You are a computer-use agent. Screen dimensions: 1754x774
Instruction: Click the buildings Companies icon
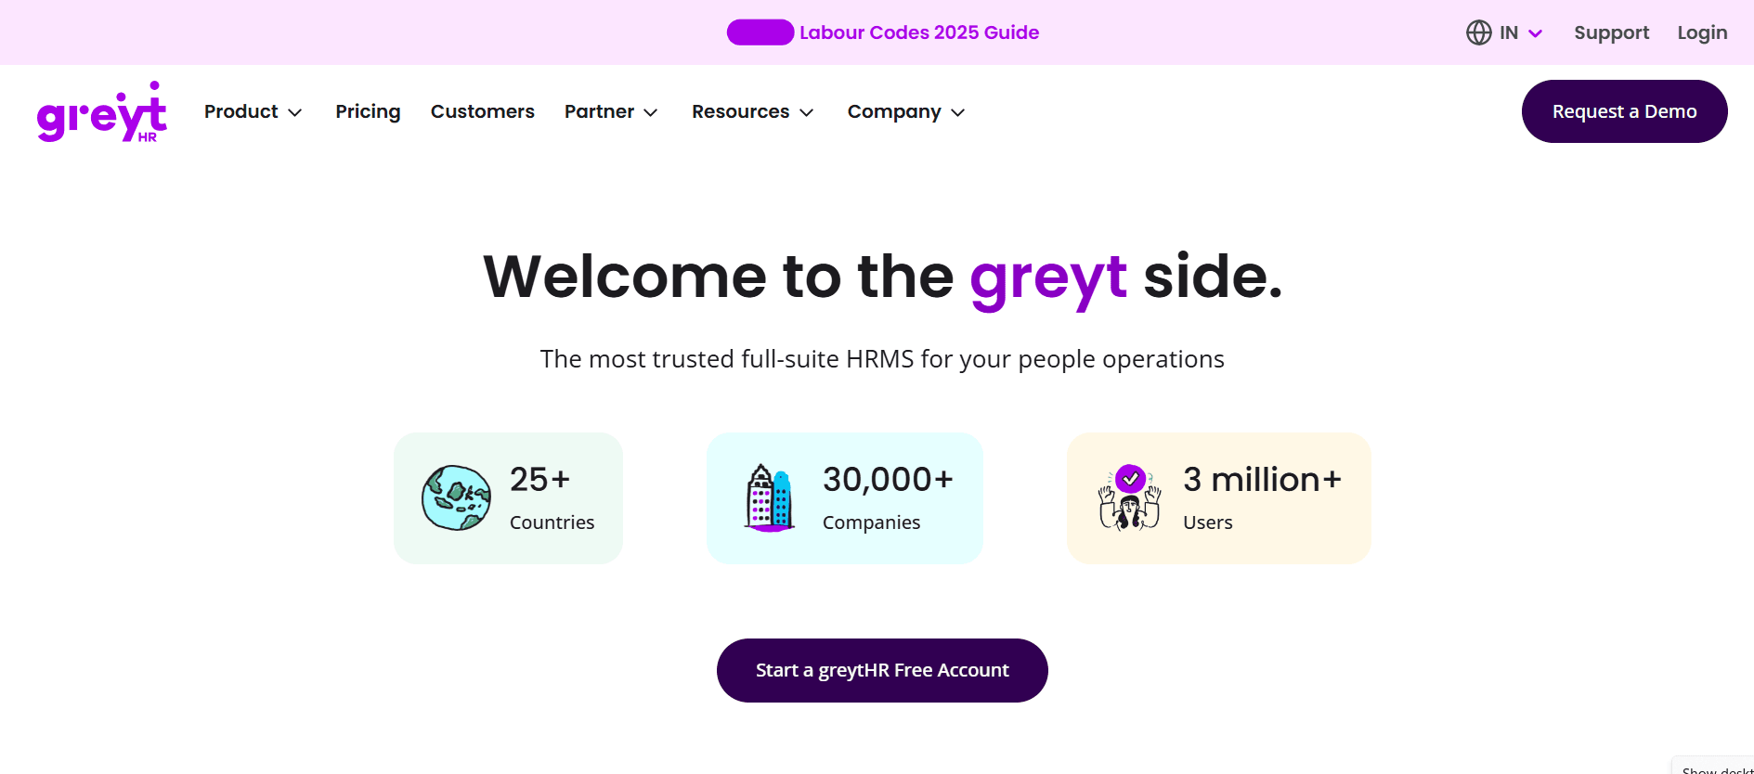tap(769, 498)
